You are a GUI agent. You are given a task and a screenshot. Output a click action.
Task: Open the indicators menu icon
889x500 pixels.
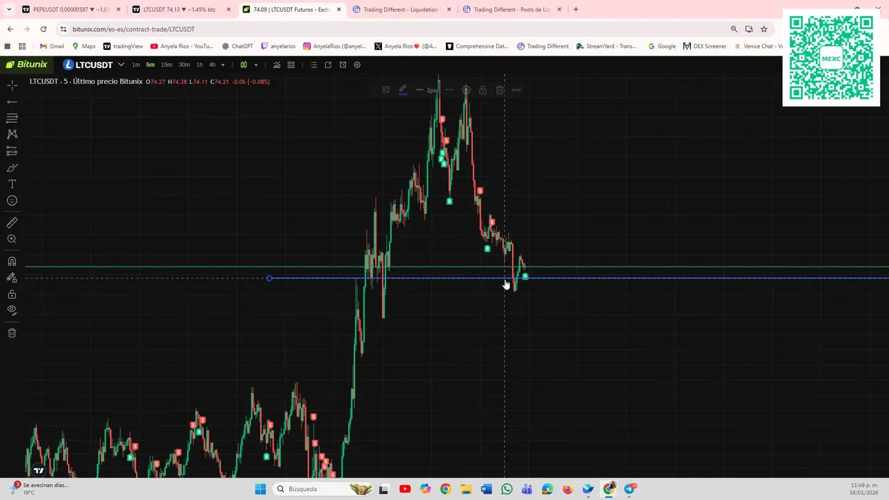click(276, 65)
